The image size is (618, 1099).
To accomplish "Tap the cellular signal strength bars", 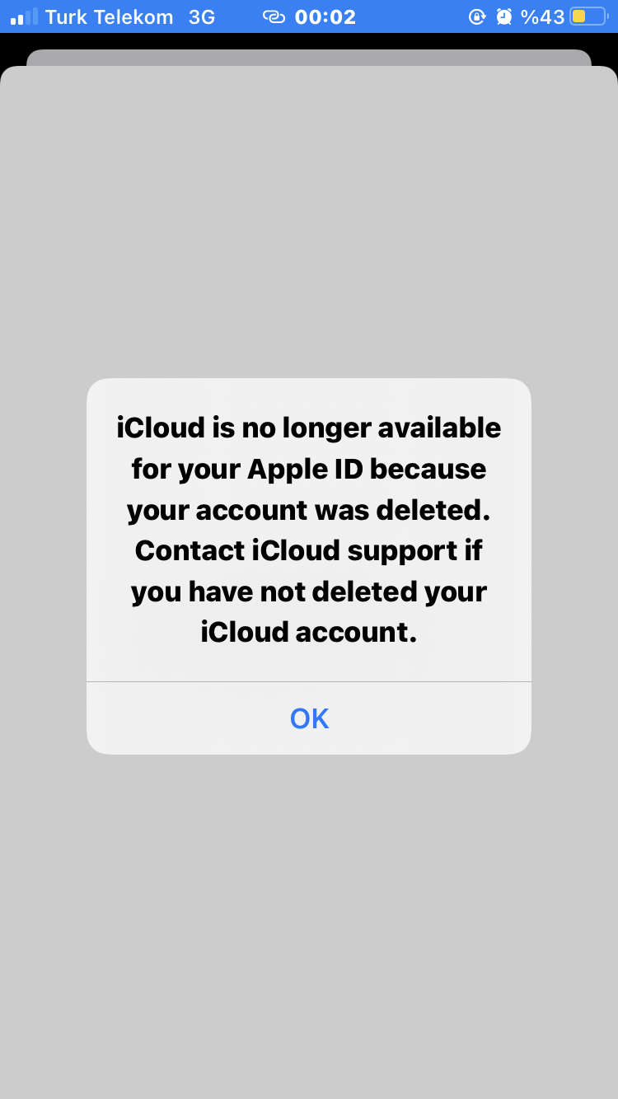I will pos(24,16).
